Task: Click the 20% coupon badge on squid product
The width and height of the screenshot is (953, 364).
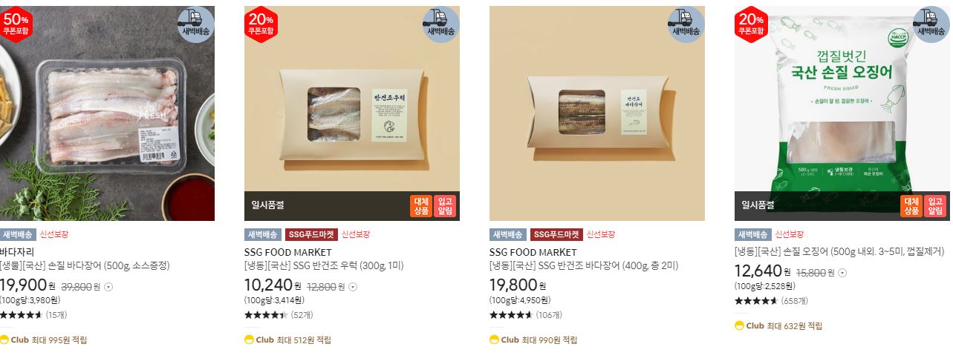Action: coord(751,24)
